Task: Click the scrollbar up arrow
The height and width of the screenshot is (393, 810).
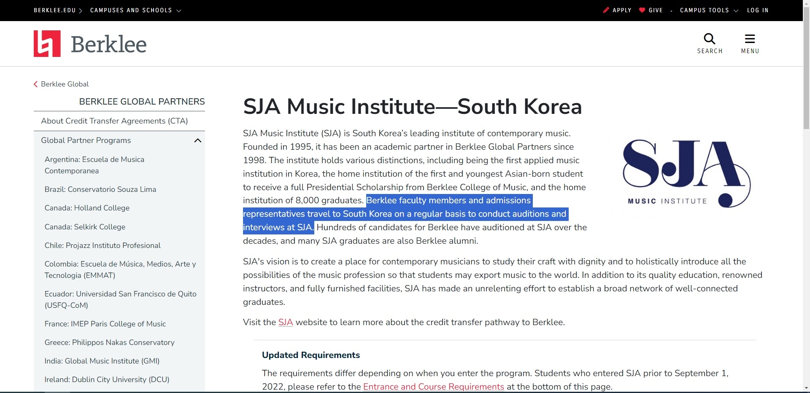Action: click(x=807, y=3)
